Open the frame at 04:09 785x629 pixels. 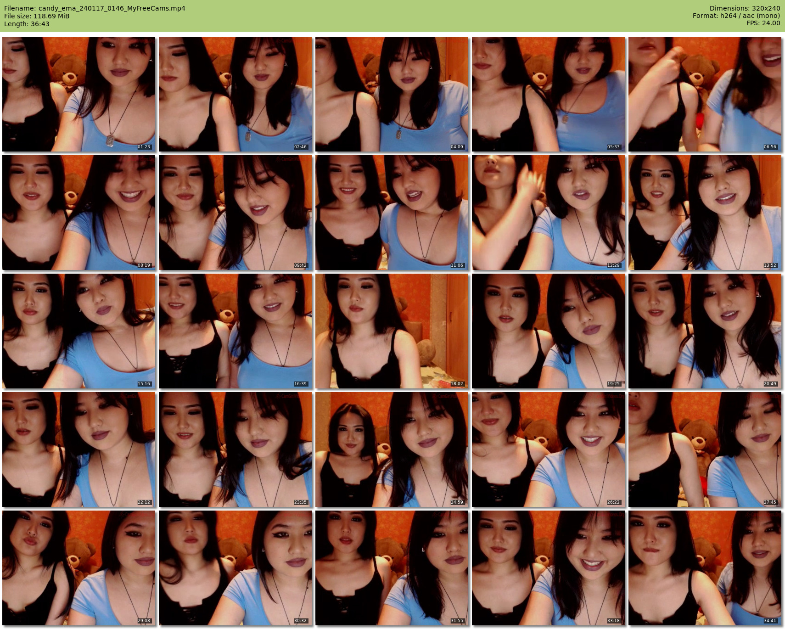pos(392,94)
